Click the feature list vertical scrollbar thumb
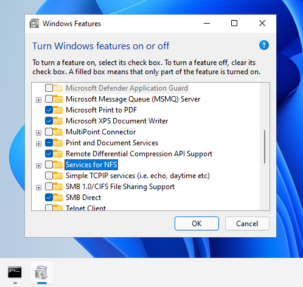Screen dimensions: 303x287 click(265, 147)
